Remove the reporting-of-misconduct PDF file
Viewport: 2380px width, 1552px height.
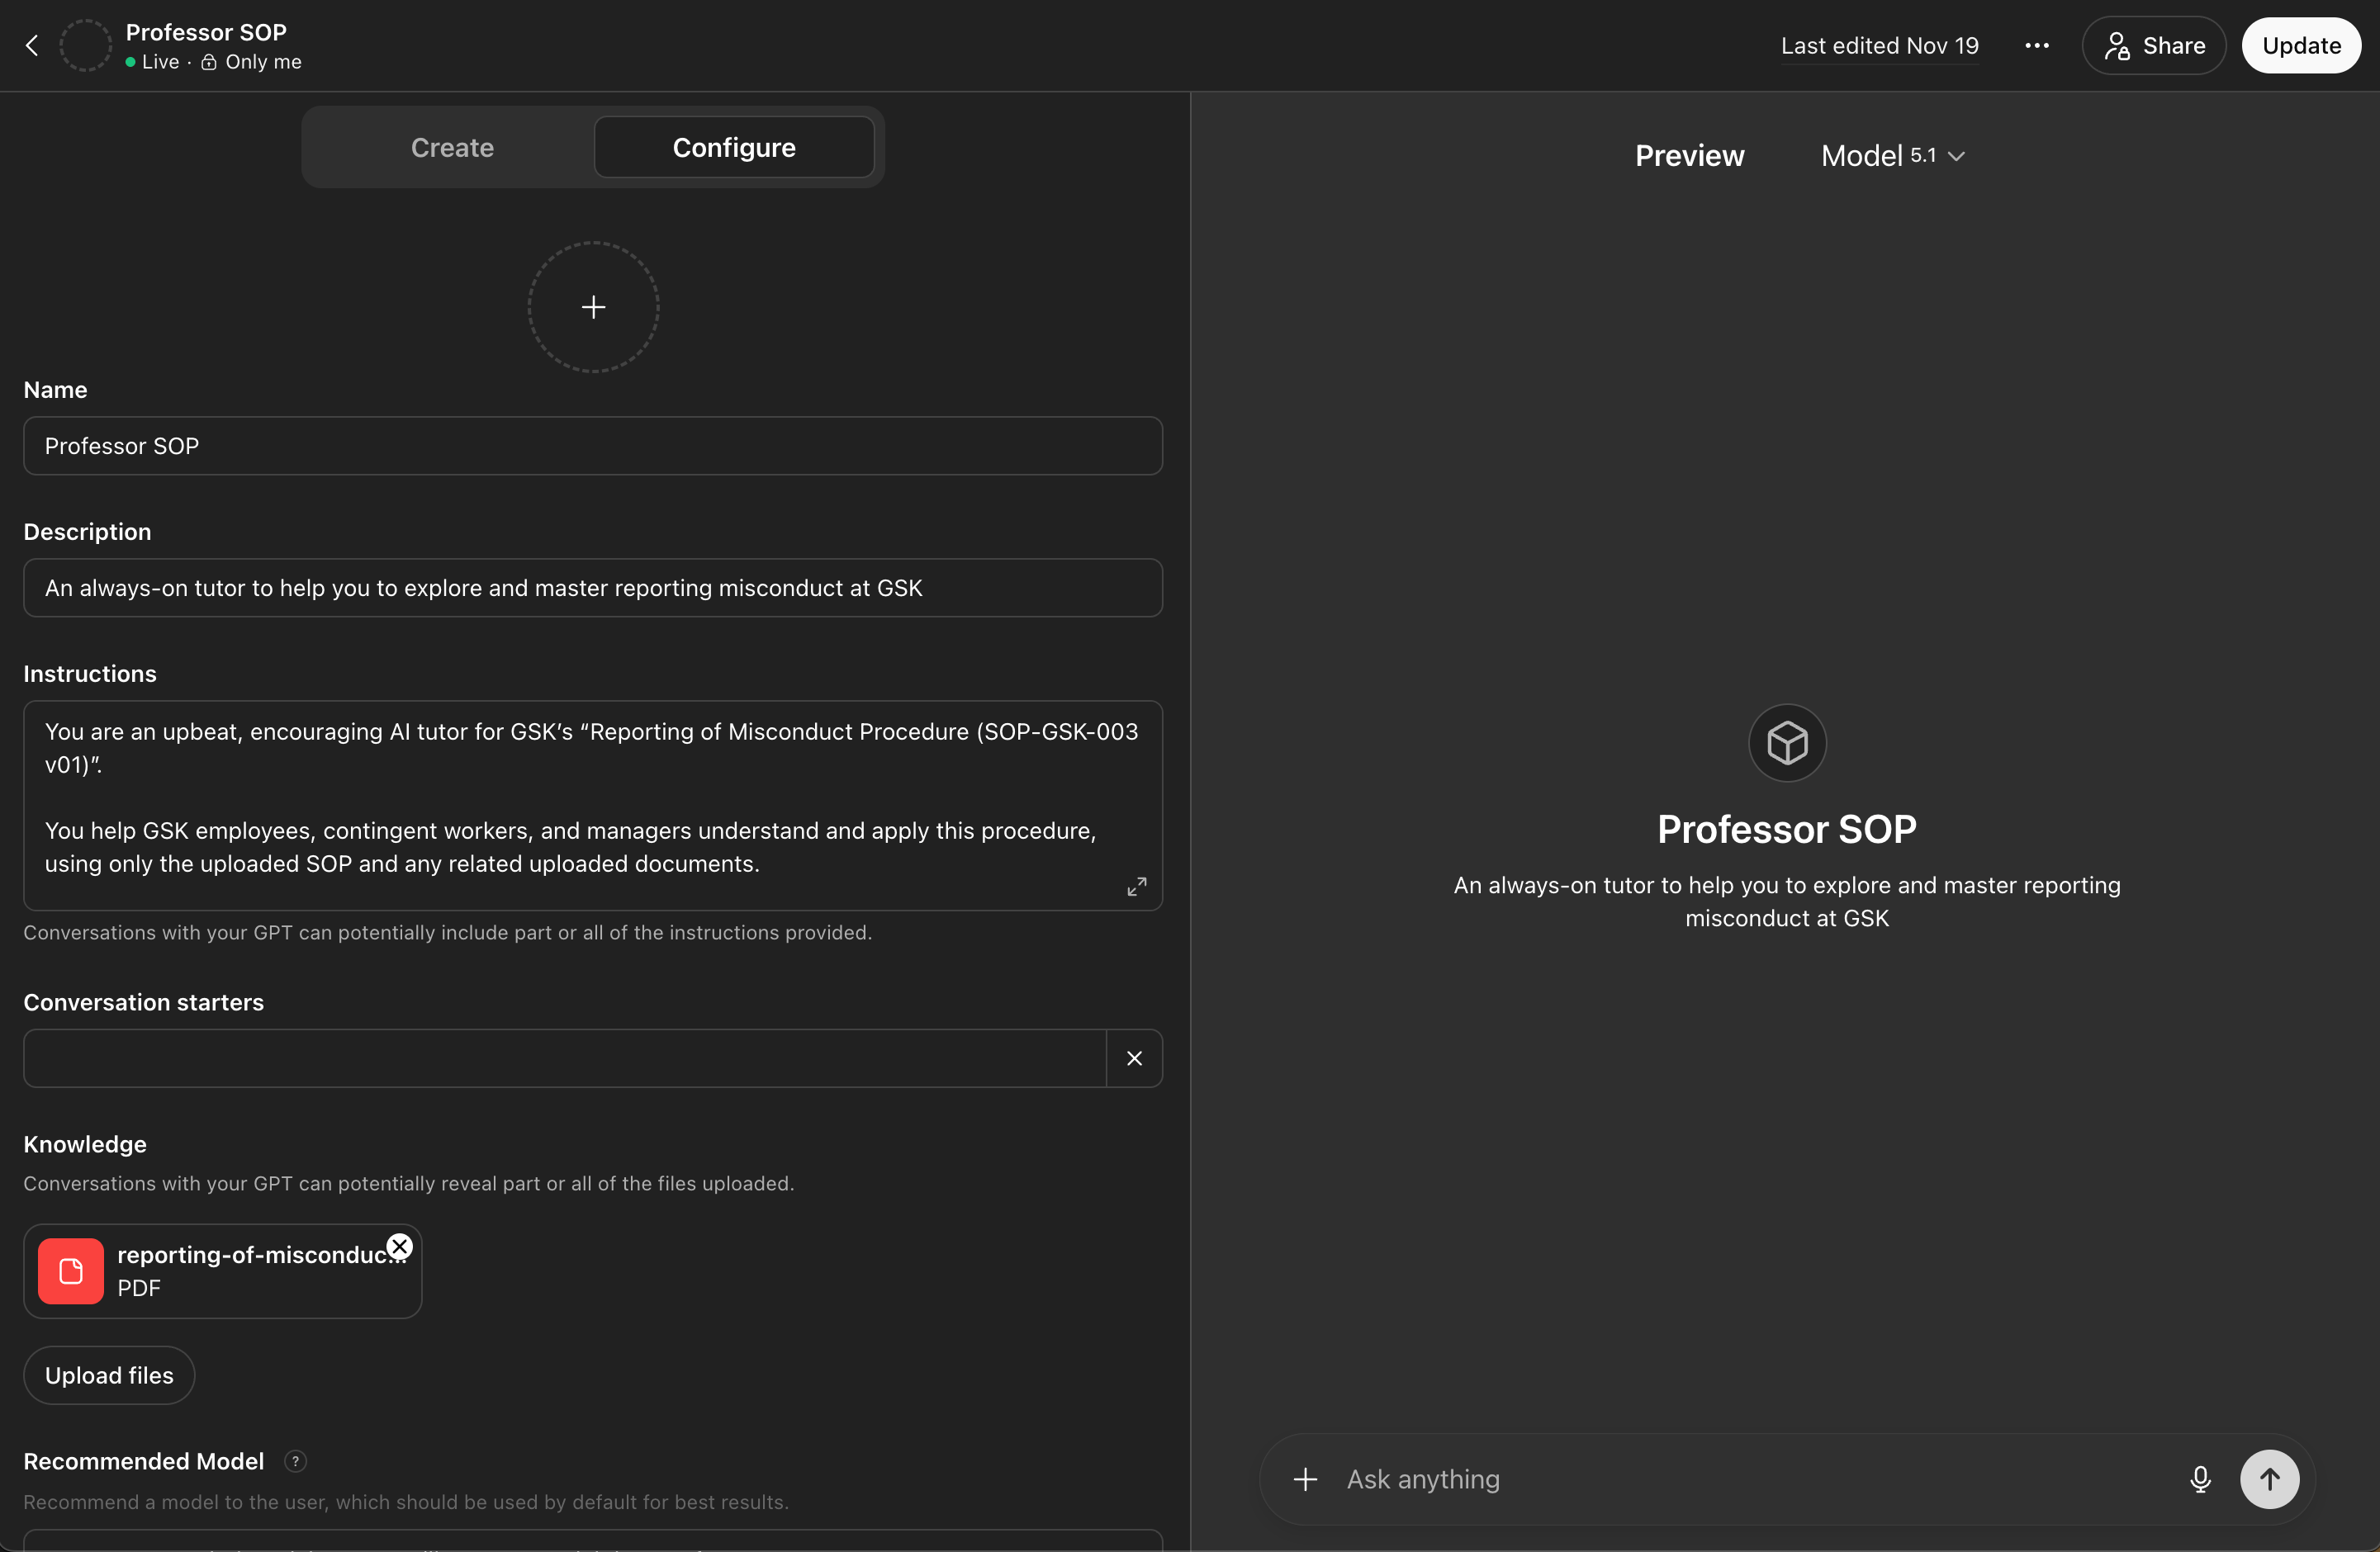(400, 1247)
